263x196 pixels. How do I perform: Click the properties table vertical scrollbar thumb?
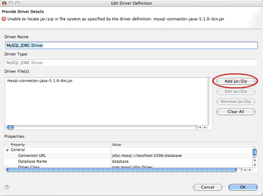click(x=255, y=152)
